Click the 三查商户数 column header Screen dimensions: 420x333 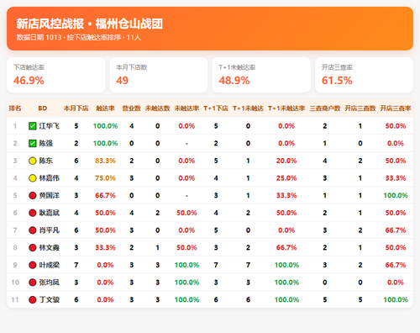(325, 108)
